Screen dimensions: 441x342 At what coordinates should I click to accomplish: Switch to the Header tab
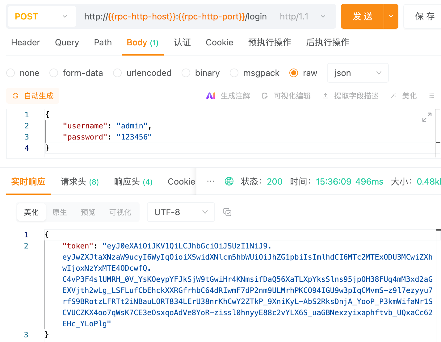[x=26, y=42]
